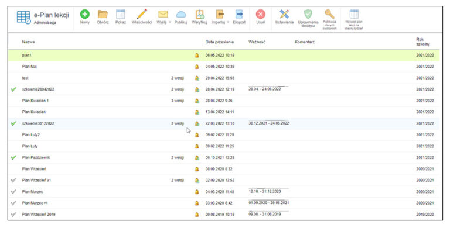
Task: Click the Nazwa column header
Action: pyautogui.click(x=28, y=42)
